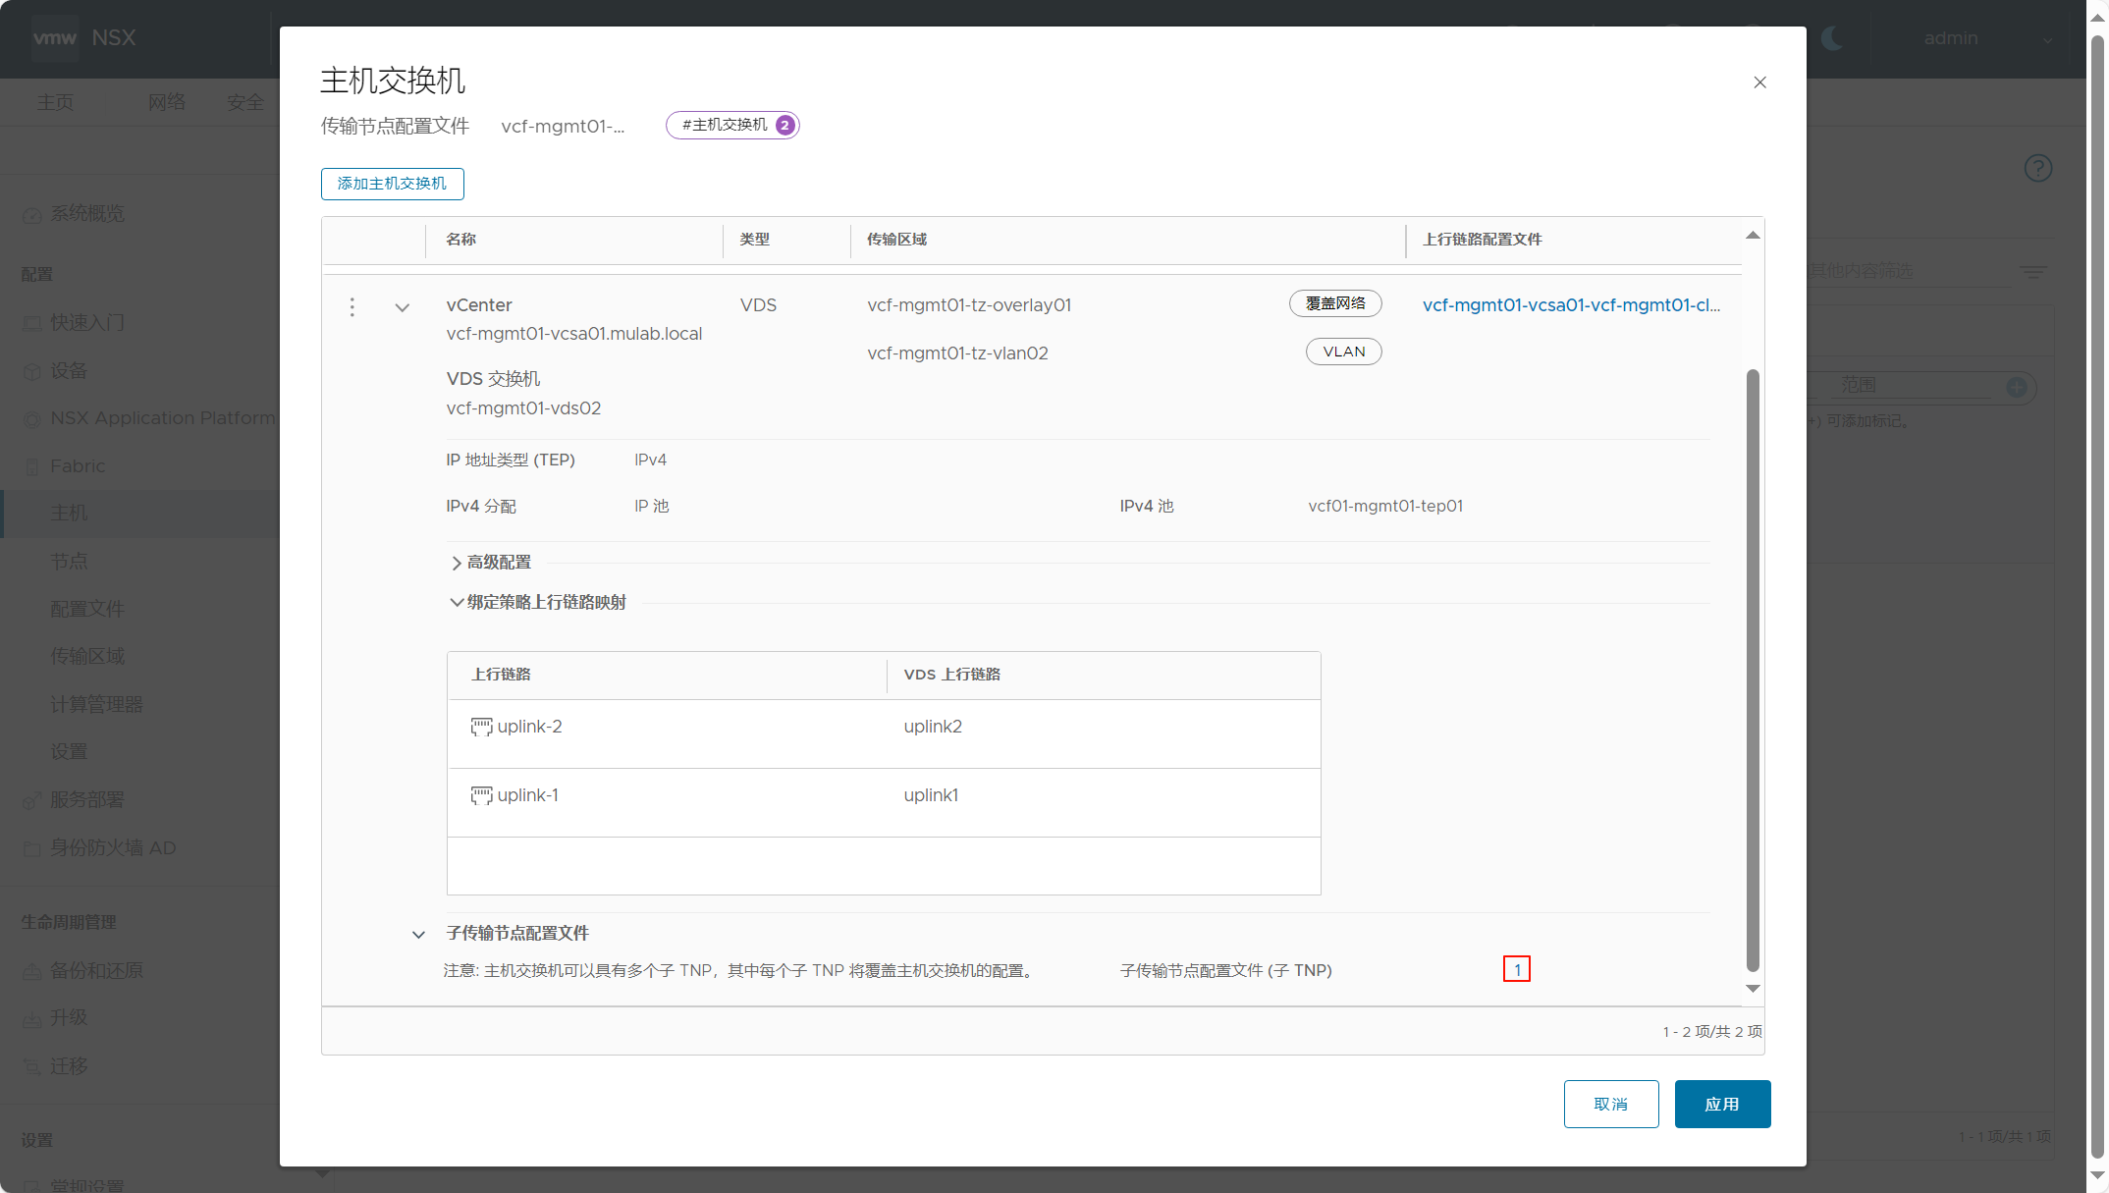Click the dark mode moon icon
Image resolution: width=2109 pixels, height=1193 pixels.
pos(1832,38)
